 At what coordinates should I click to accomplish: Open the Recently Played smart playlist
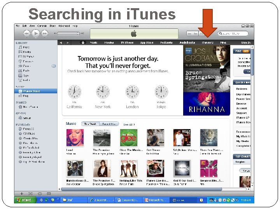coord(32,157)
